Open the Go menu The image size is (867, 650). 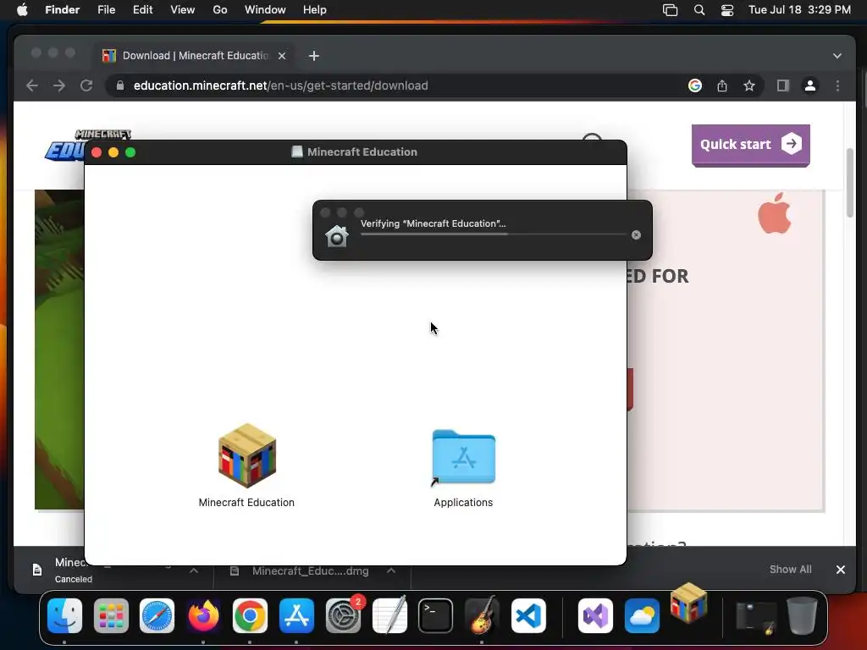click(220, 10)
